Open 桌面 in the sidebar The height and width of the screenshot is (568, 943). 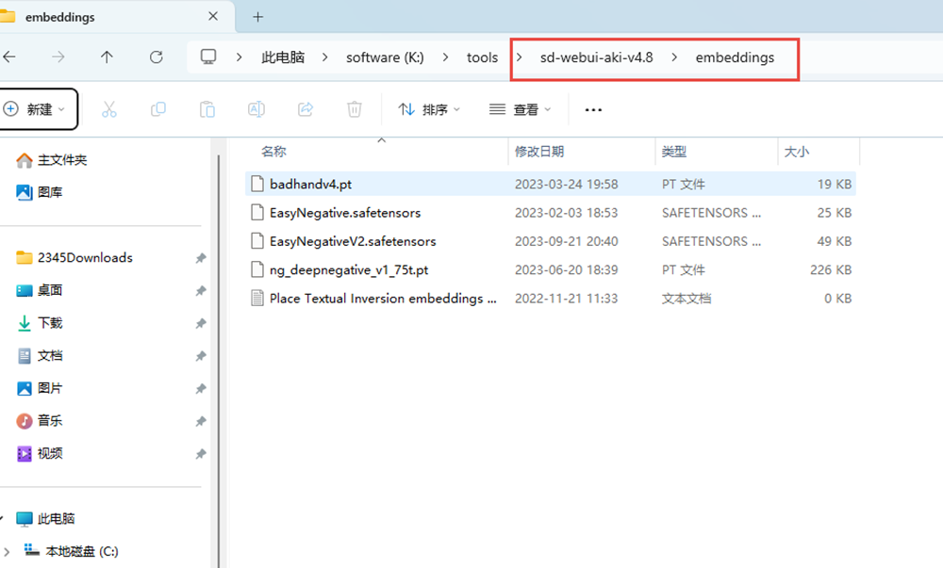40,290
